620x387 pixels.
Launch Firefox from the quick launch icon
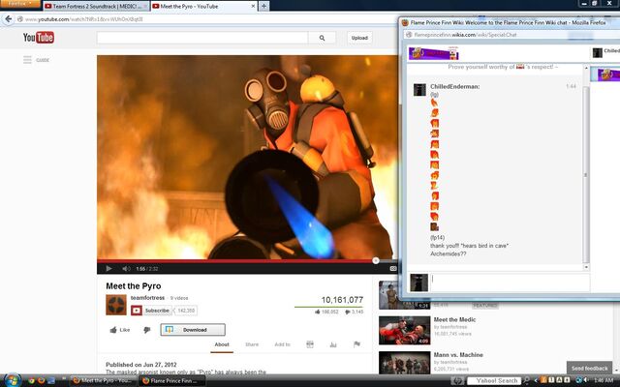click(41, 380)
